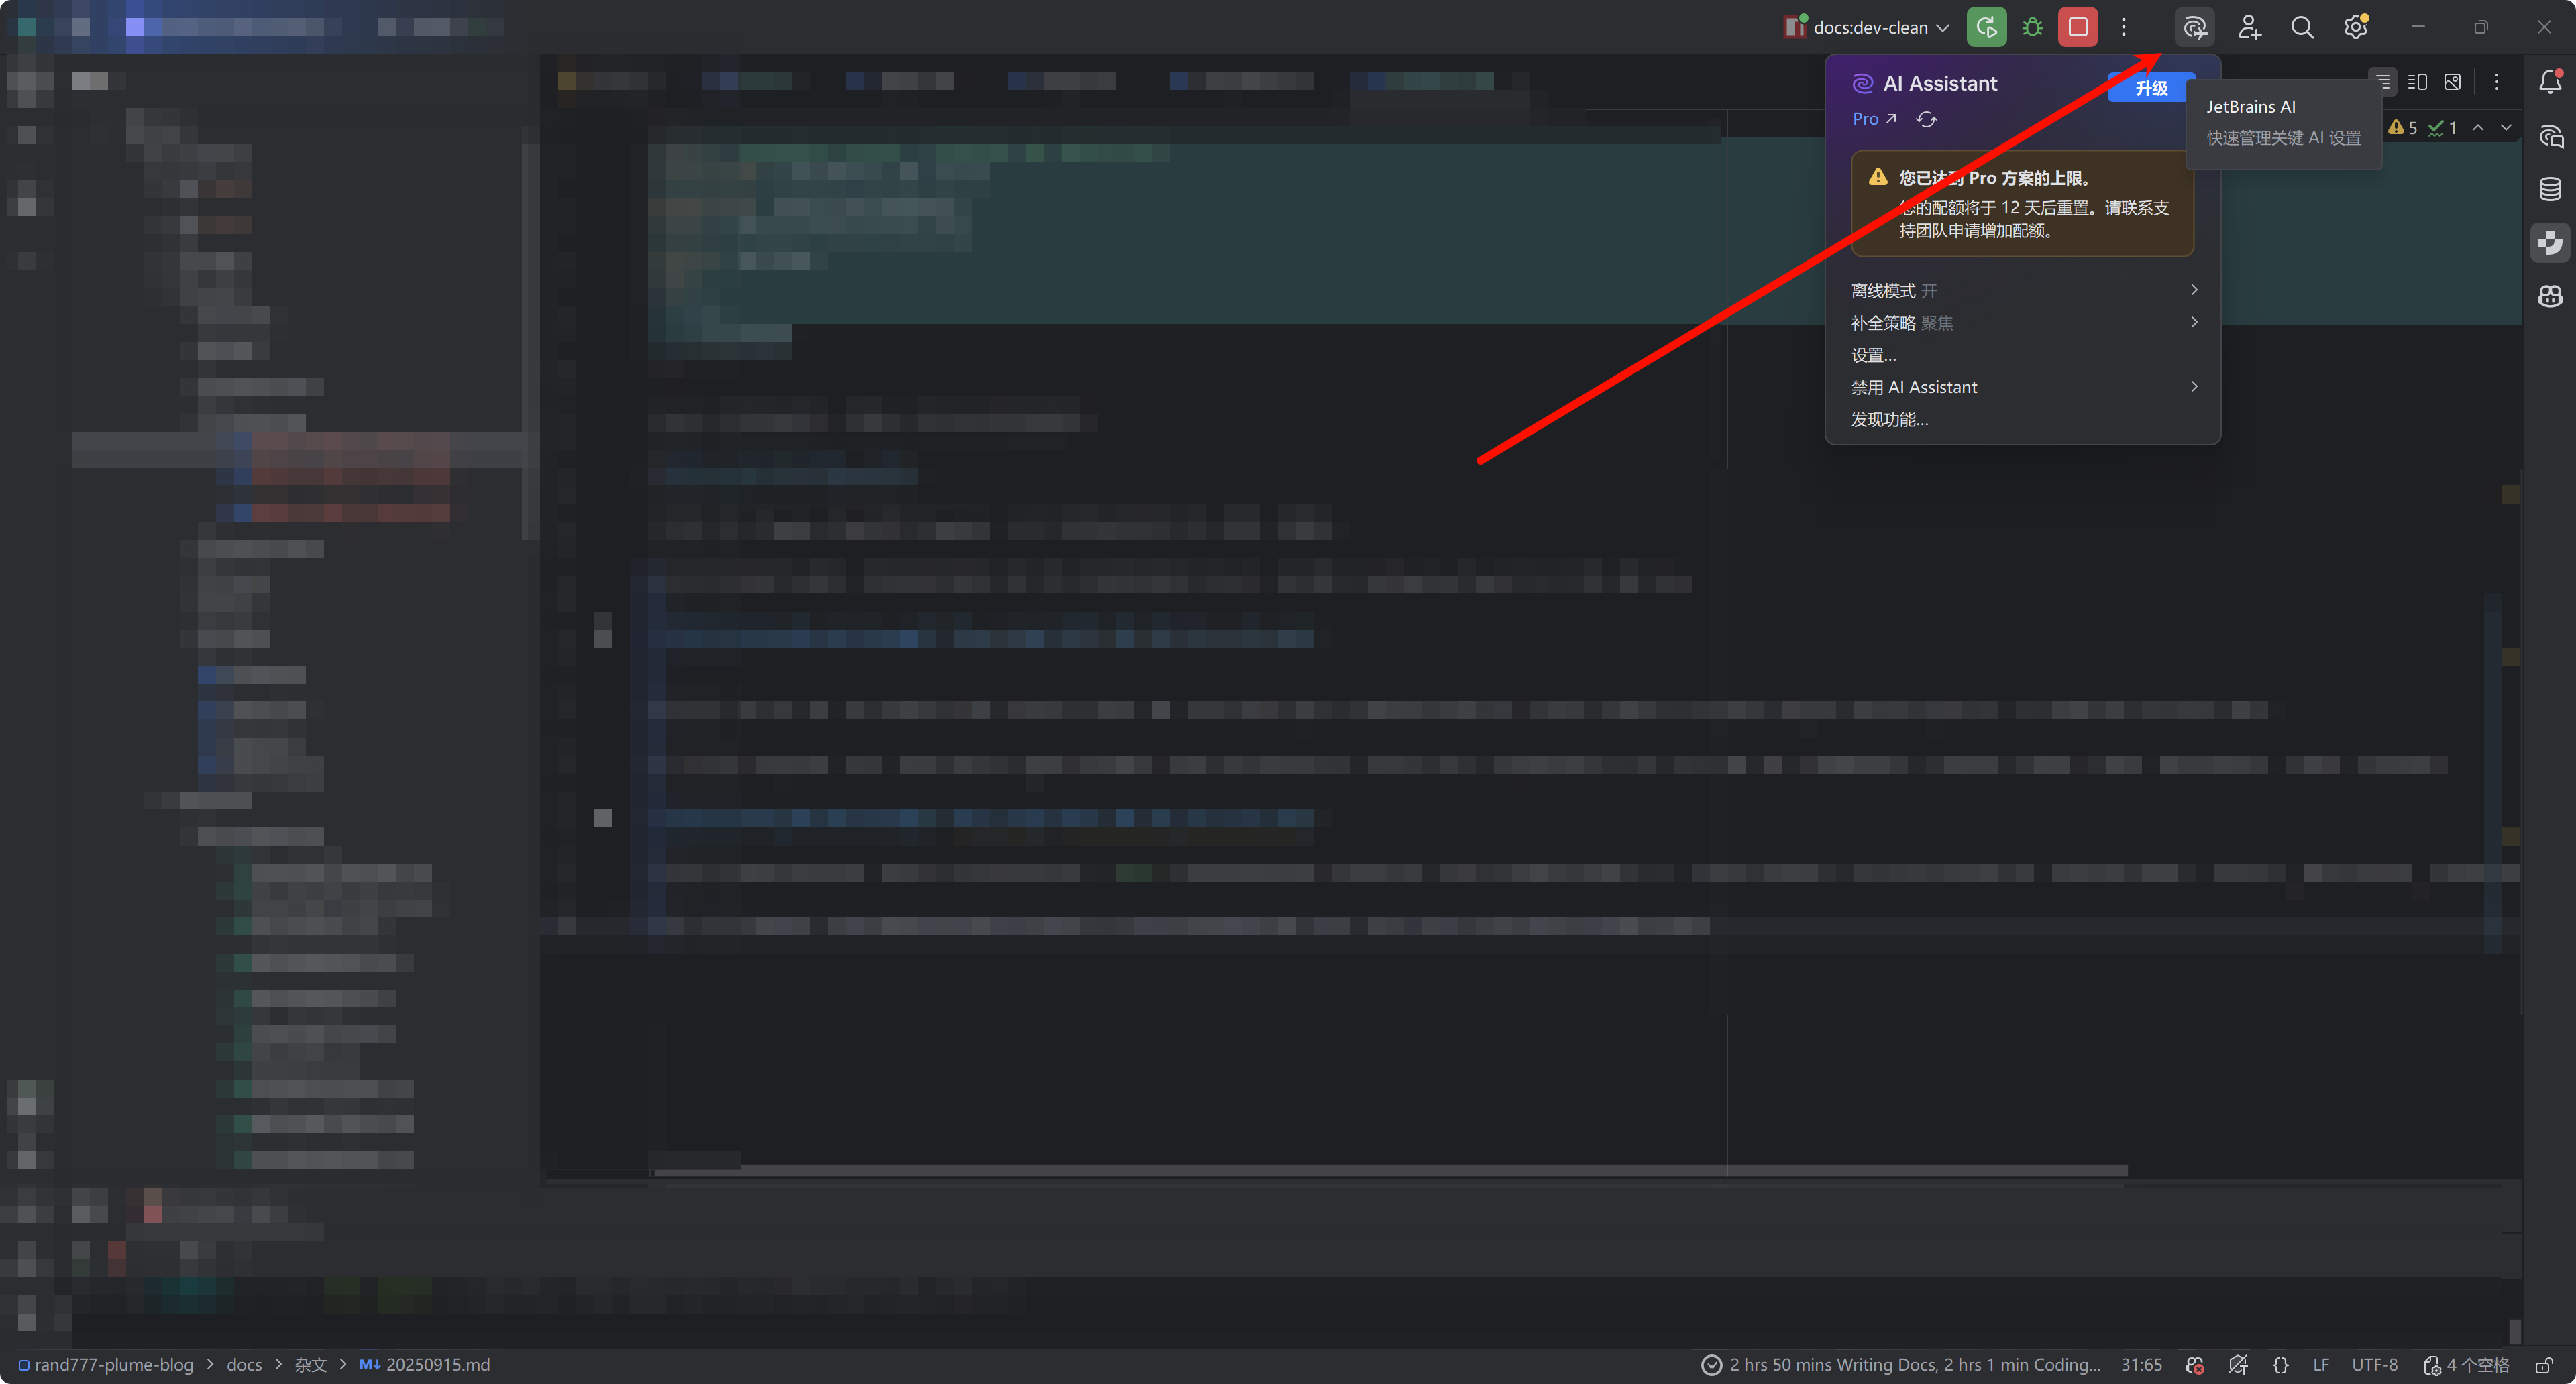Open the IDE settings gear icon
Screen dimensions: 2576x1384
point(2355,27)
